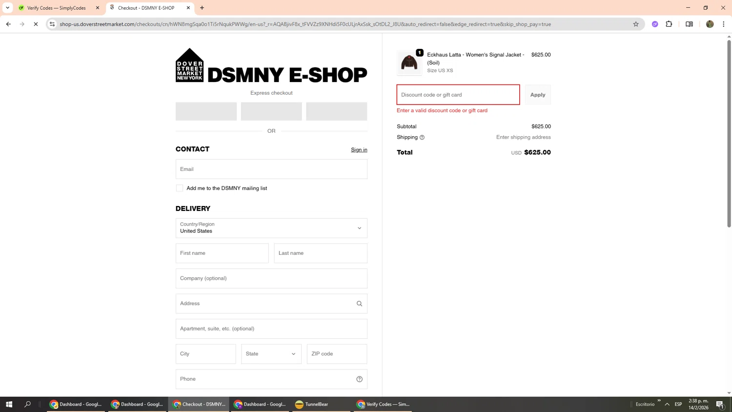Image resolution: width=732 pixels, height=412 pixels.
Task: Click the ESP language indicator
Action: coord(678,404)
